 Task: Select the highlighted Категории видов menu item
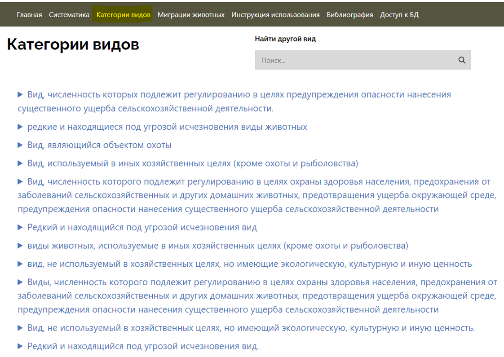coord(124,15)
